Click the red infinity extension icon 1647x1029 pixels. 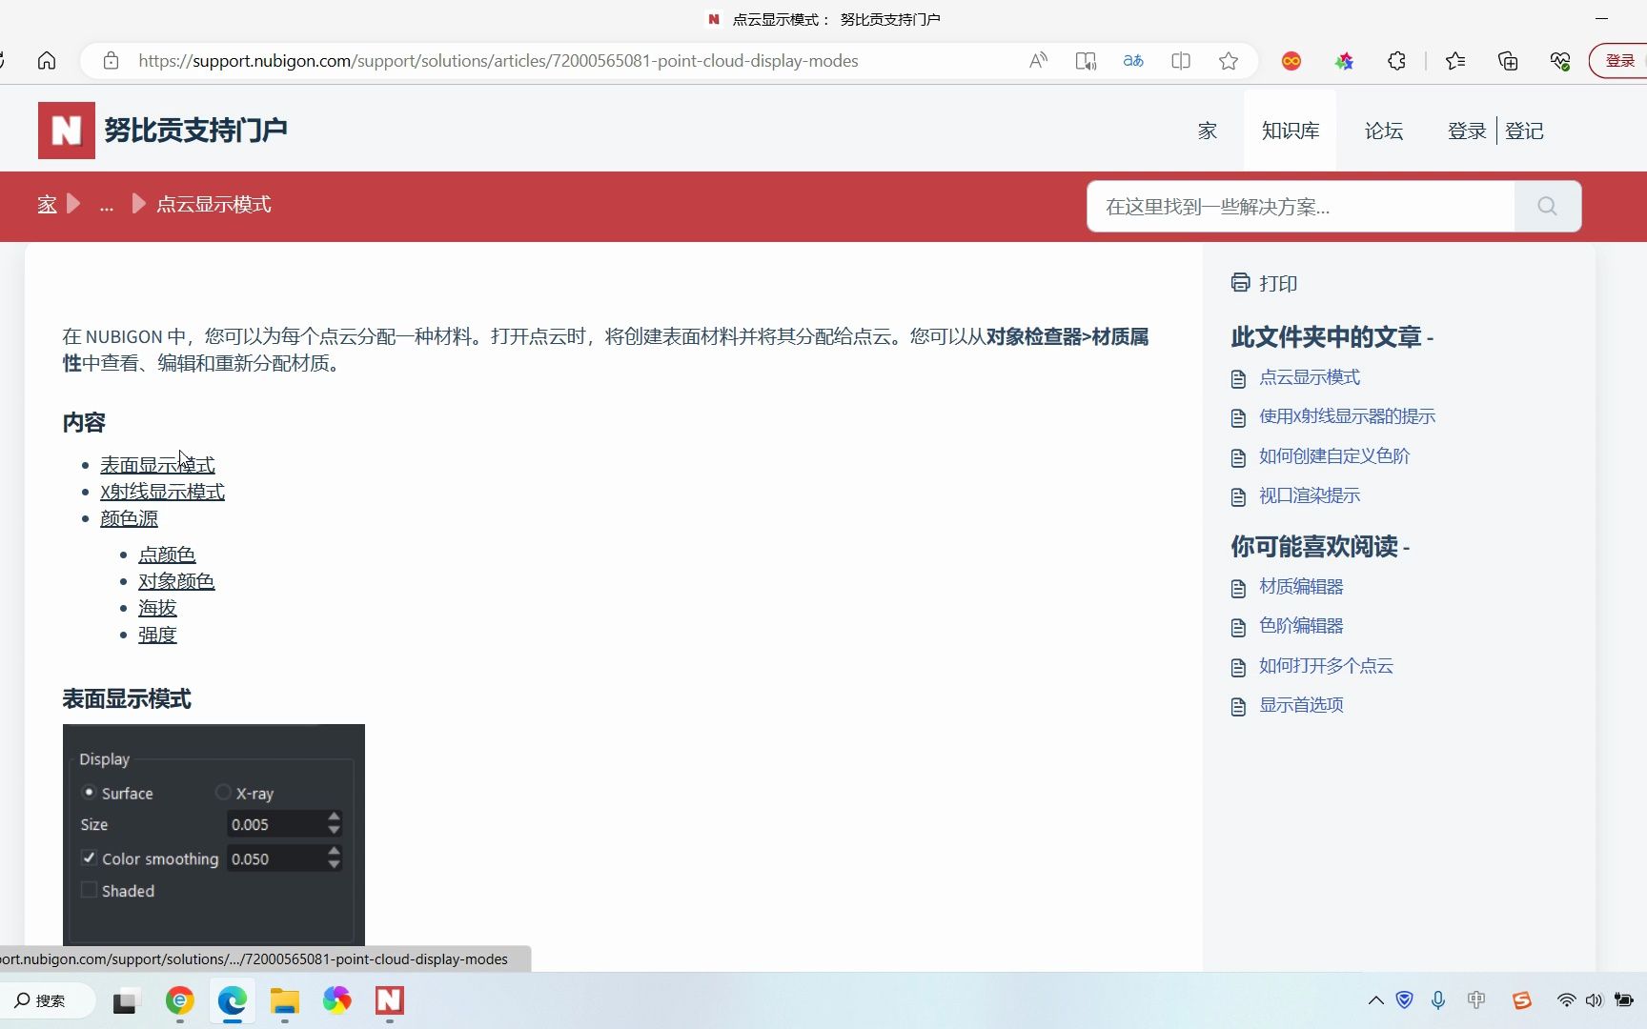(1291, 61)
